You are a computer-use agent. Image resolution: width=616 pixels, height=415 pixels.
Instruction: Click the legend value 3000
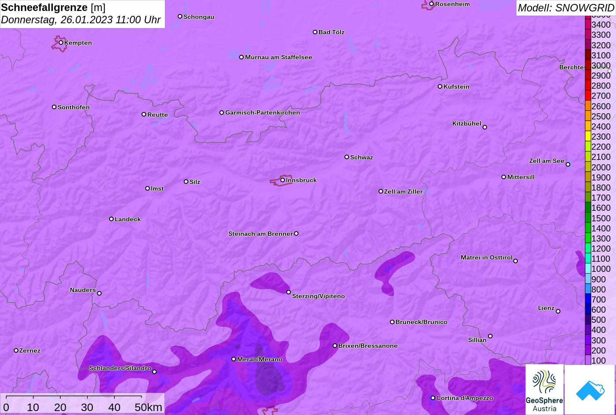point(601,65)
